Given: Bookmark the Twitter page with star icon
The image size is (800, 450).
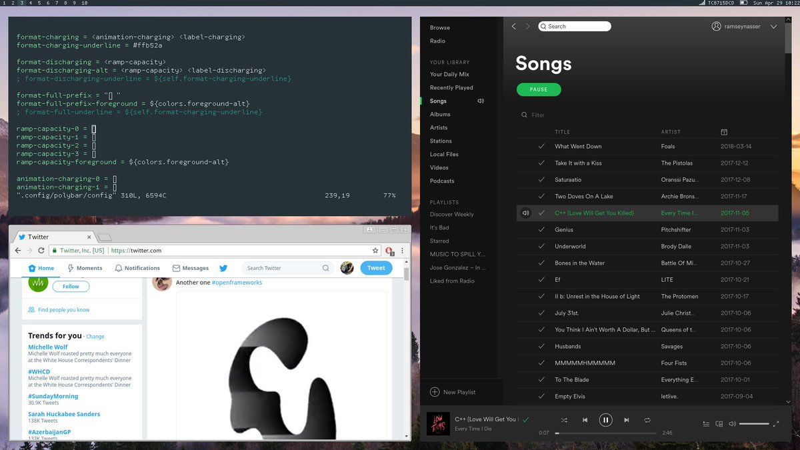Looking at the screenshot, I should (375, 251).
